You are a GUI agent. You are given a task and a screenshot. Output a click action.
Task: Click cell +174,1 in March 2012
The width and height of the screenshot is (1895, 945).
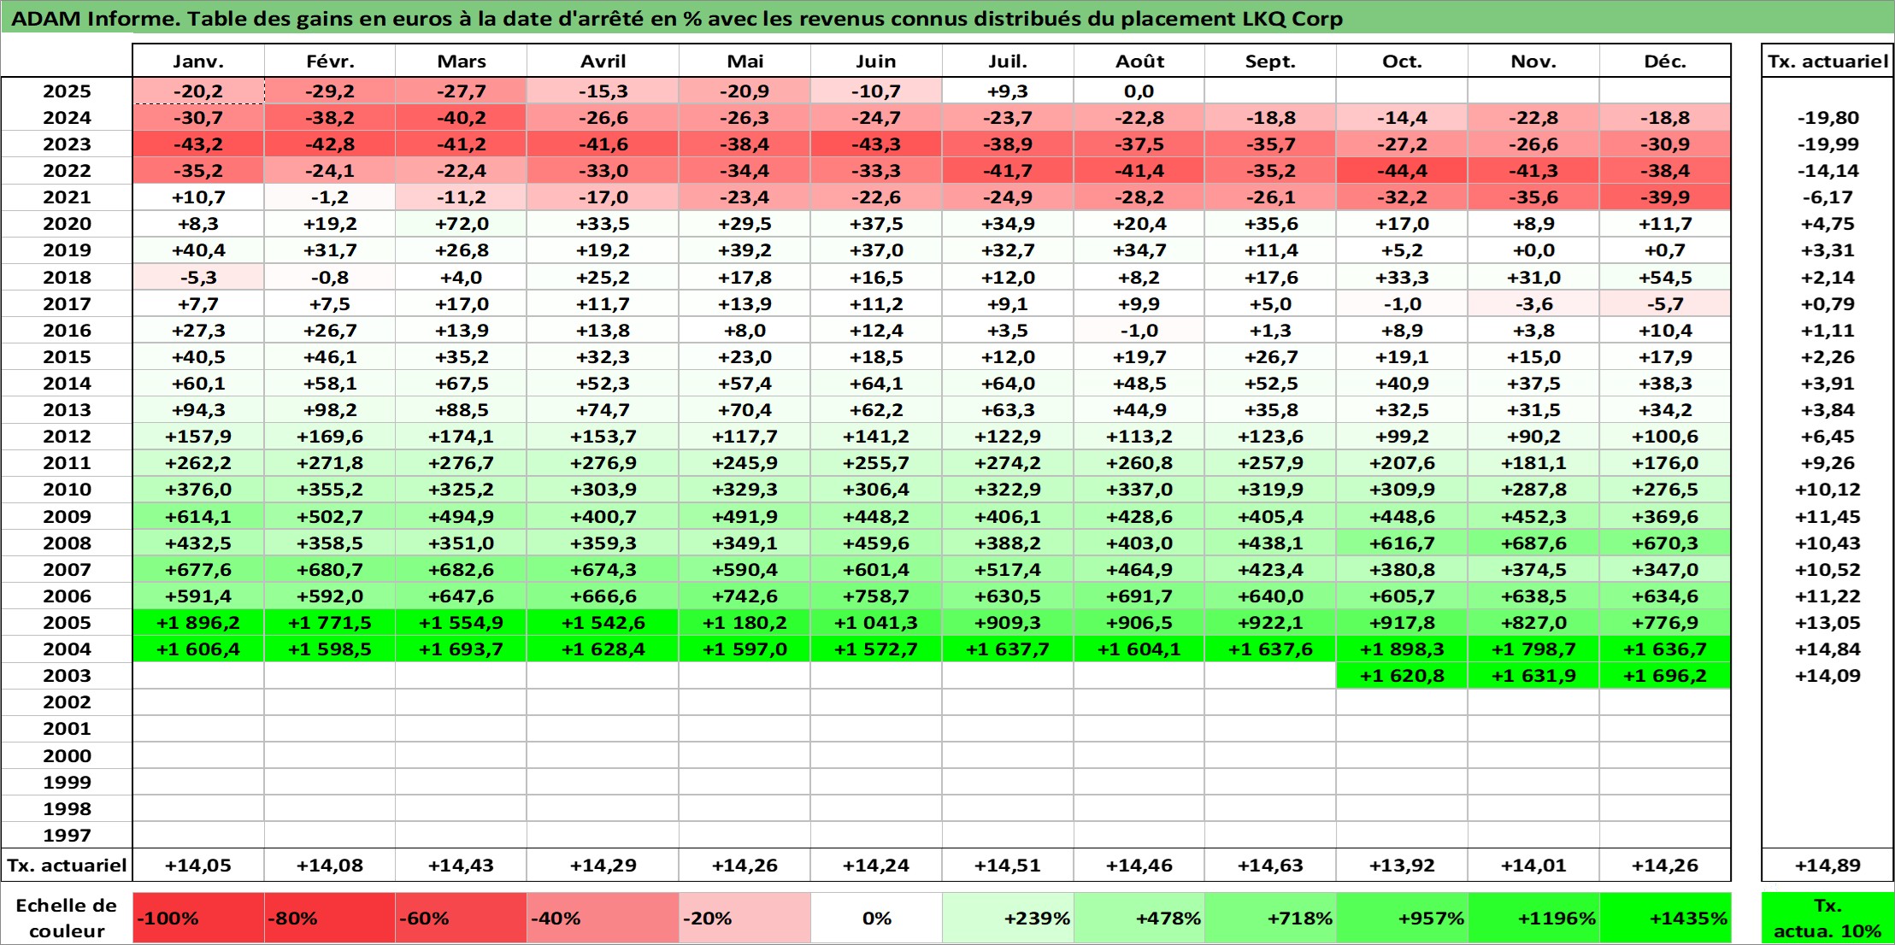pos(461,437)
